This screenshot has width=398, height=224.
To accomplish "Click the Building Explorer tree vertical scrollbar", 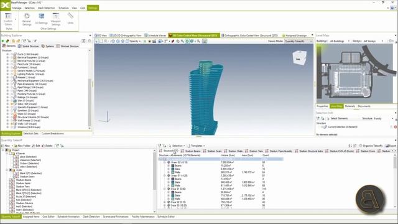I will point(90,101).
